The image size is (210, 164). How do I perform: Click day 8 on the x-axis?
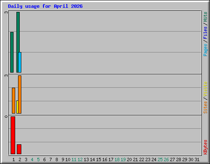click(57, 159)
